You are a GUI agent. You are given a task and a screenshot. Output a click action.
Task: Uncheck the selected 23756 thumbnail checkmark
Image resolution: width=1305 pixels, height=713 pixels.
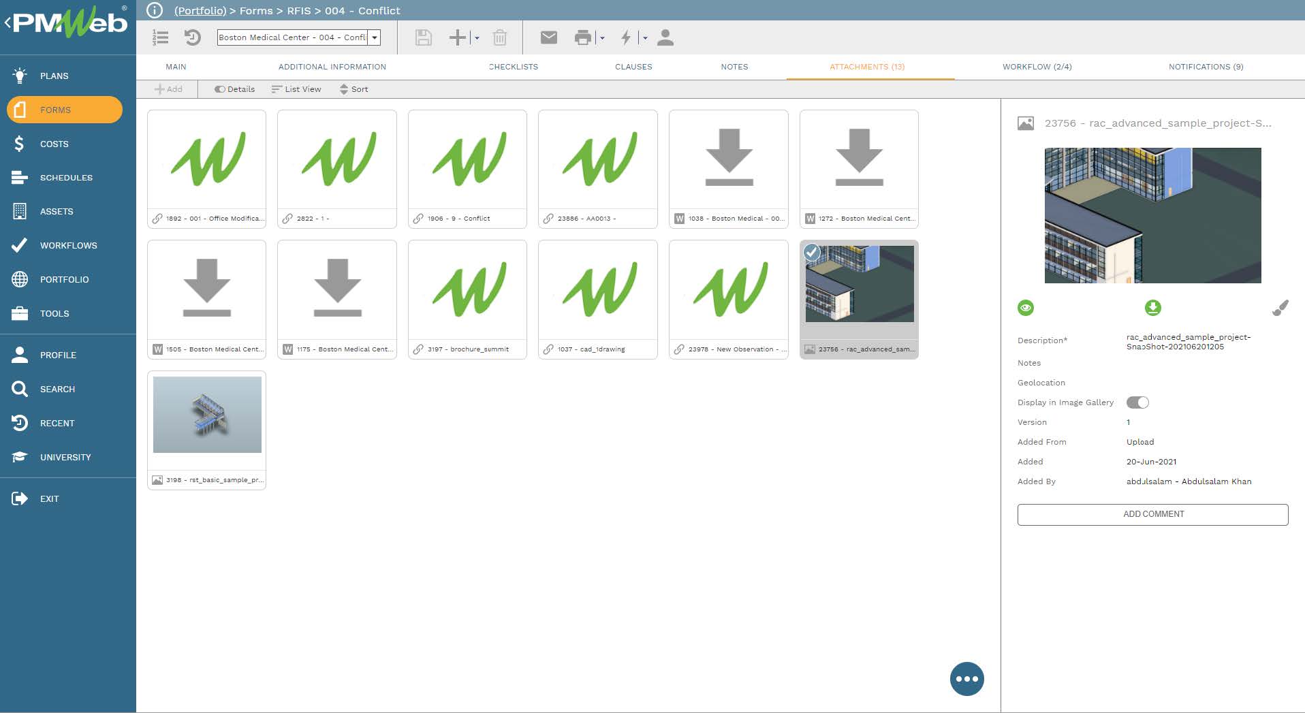click(x=812, y=253)
